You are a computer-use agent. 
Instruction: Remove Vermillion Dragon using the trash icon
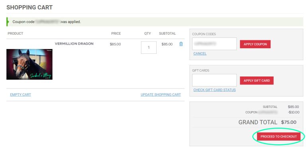(181, 44)
